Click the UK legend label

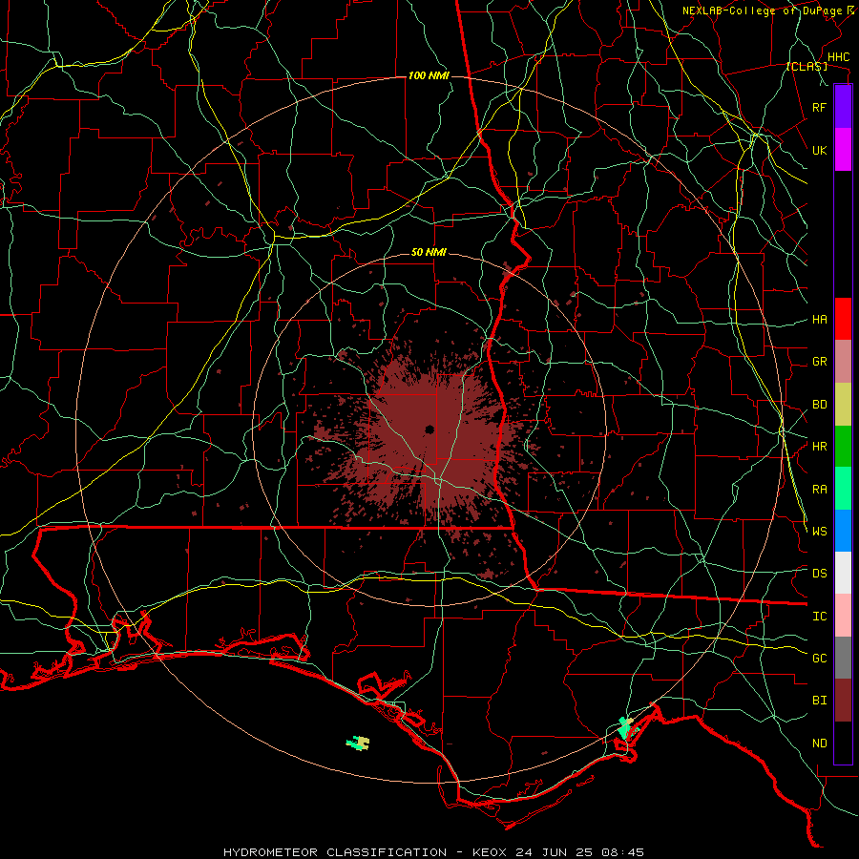819,150
